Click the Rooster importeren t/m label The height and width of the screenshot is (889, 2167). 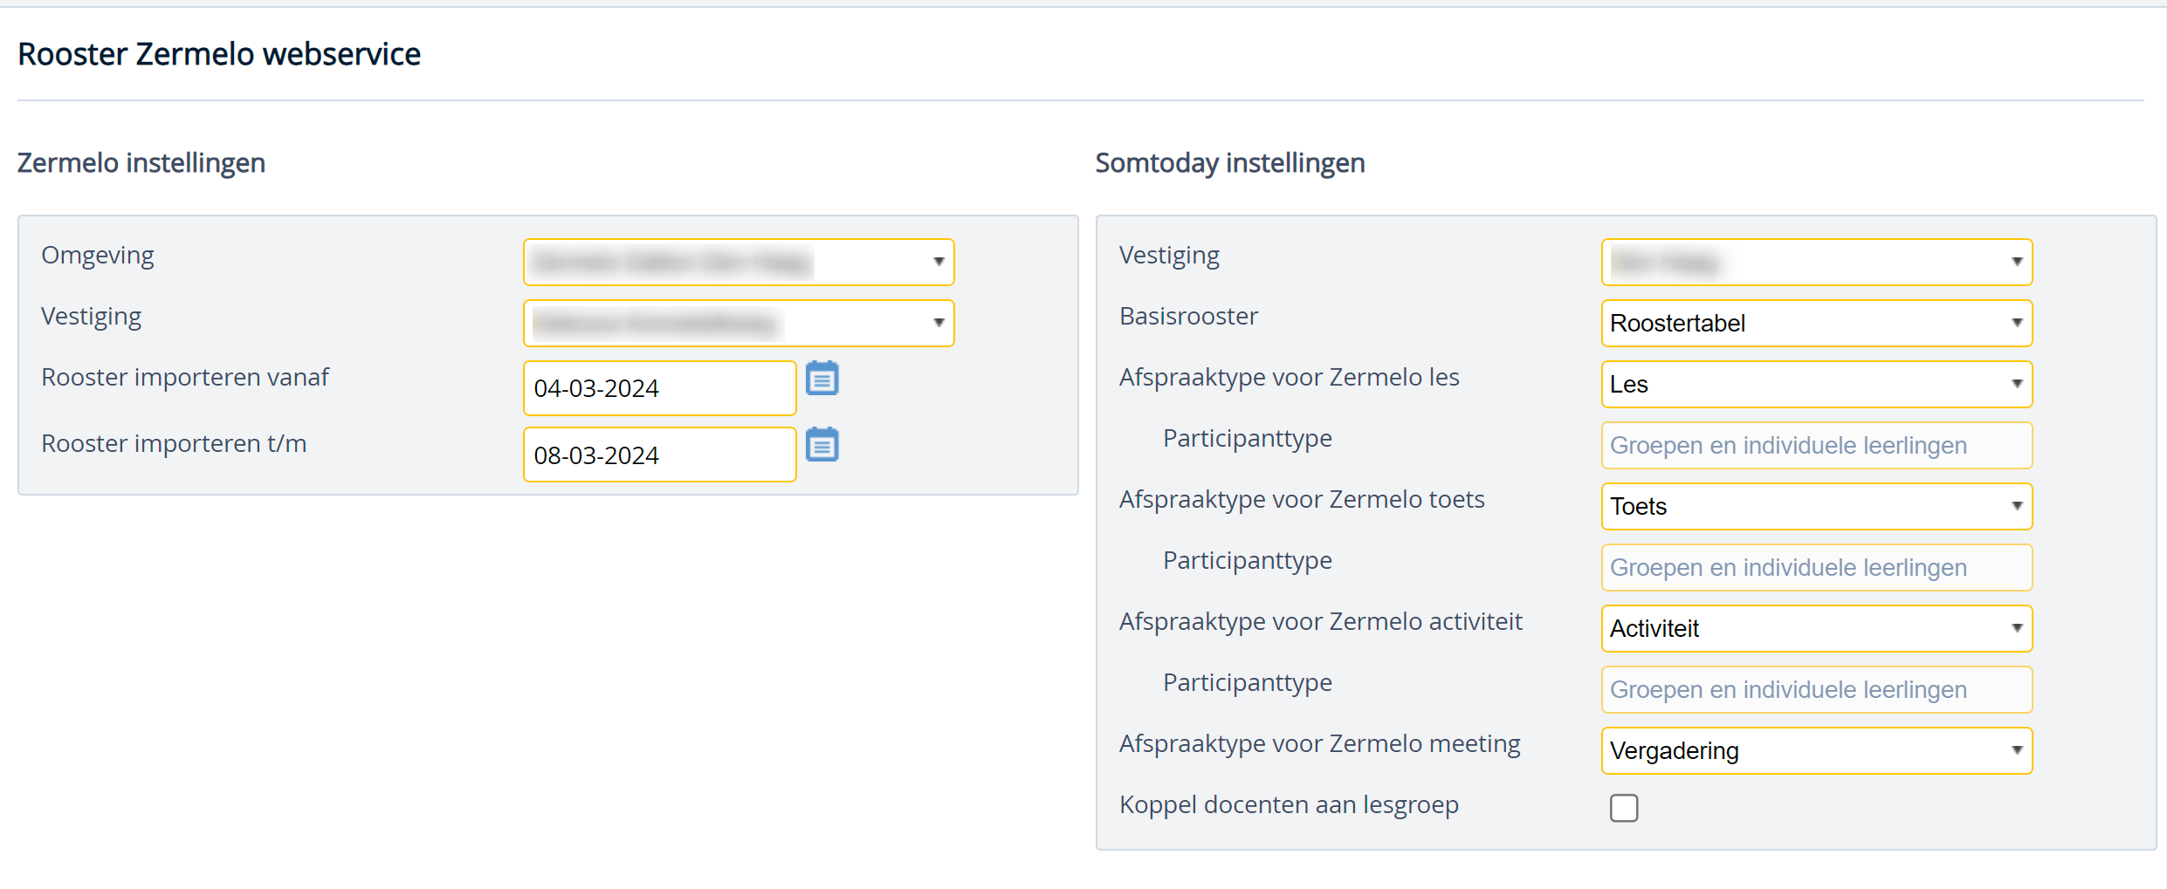click(174, 443)
